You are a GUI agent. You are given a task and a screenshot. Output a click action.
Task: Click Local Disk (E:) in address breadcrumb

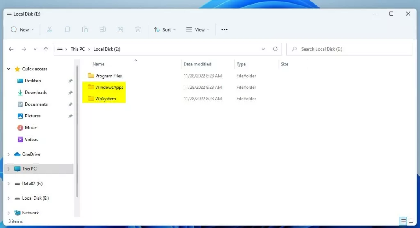click(x=107, y=49)
